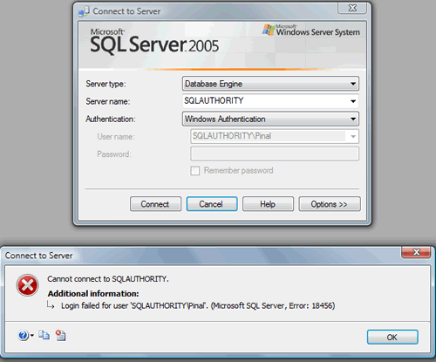Show technical details icon in error dialog
Image resolution: width=436 pixels, height=362 pixels.
click(x=60, y=335)
